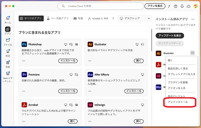The width and height of the screenshot is (201, 128).
Task: Switch to 写真 tab
Action: [78, 18]
